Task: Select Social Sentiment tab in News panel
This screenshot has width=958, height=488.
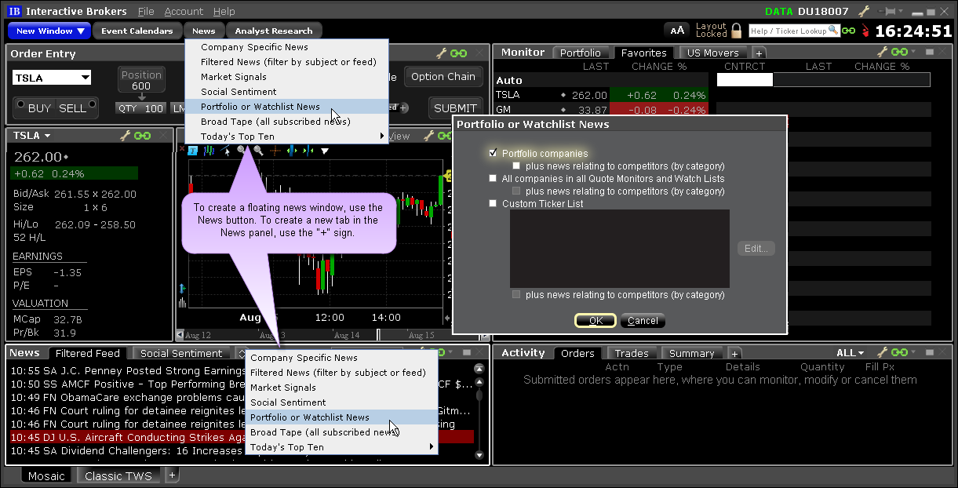Action: pos(181,354)
